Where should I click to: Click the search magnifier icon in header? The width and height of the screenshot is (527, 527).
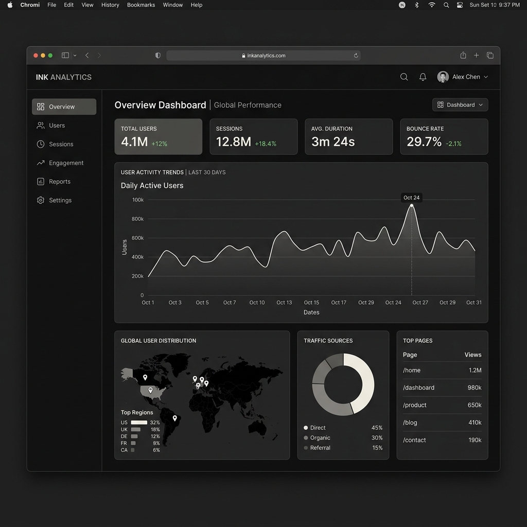[x=404, y=77]
